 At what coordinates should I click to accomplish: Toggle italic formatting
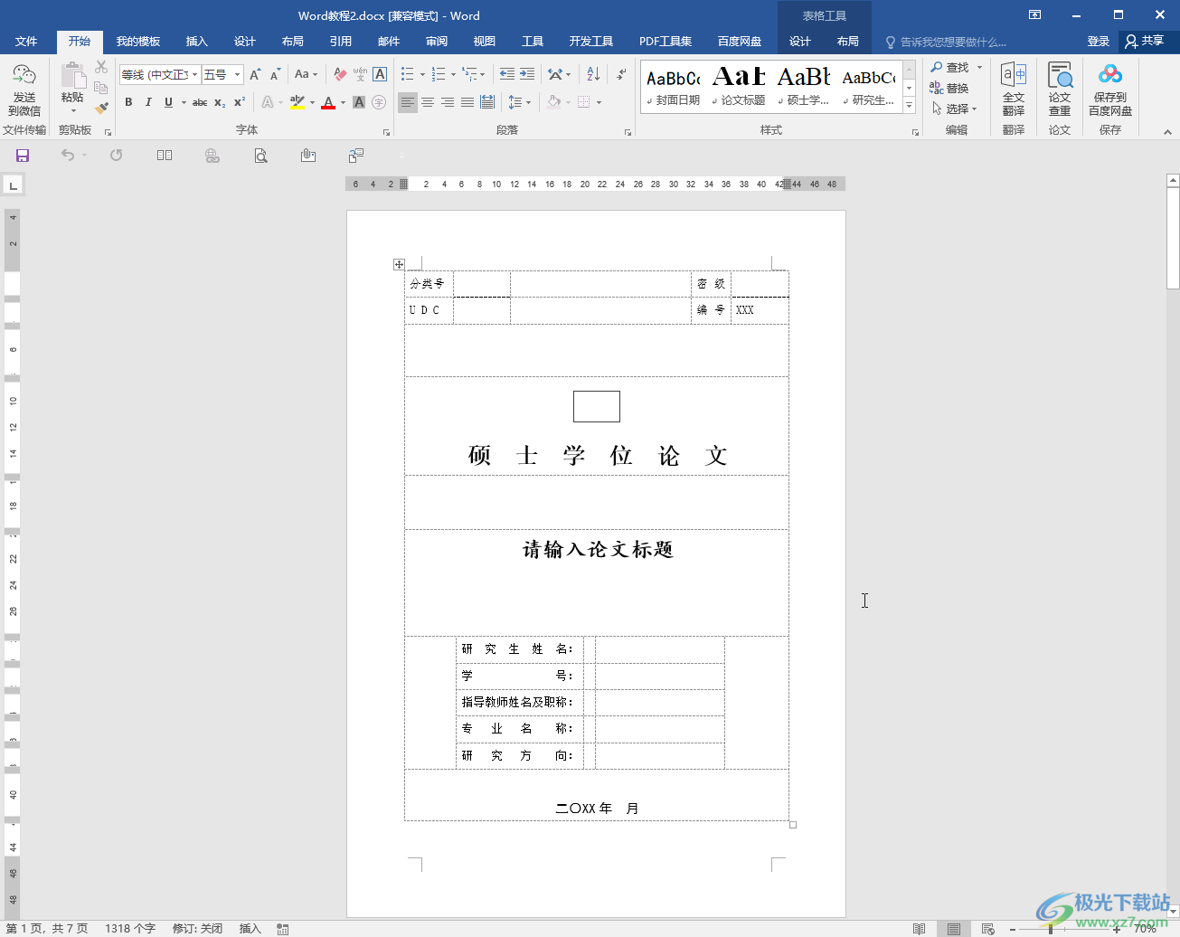pyautogui.click(x=148, y=102)
